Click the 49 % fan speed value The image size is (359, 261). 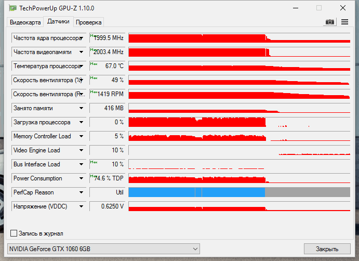107,80
